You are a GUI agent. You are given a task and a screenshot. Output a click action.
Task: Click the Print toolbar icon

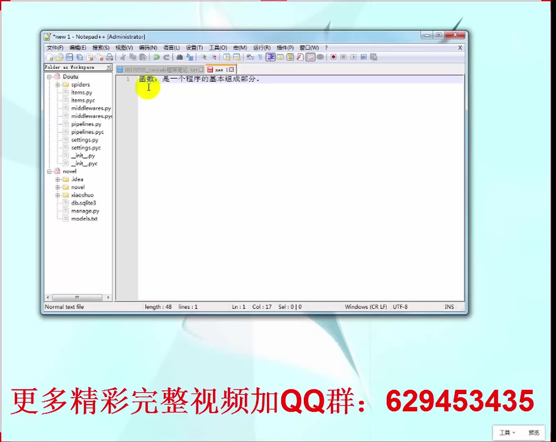point(110,57)
